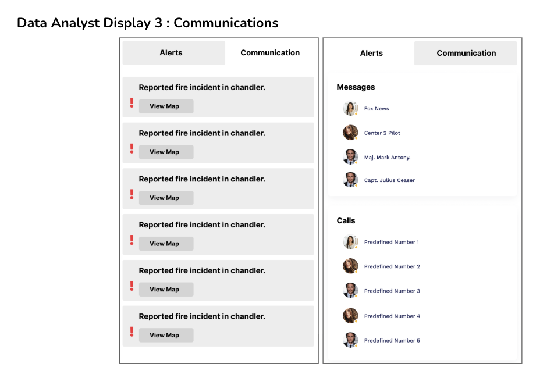Expand the Calls section
The width and height of the screenshot is (554, 378).
[346, 220]
